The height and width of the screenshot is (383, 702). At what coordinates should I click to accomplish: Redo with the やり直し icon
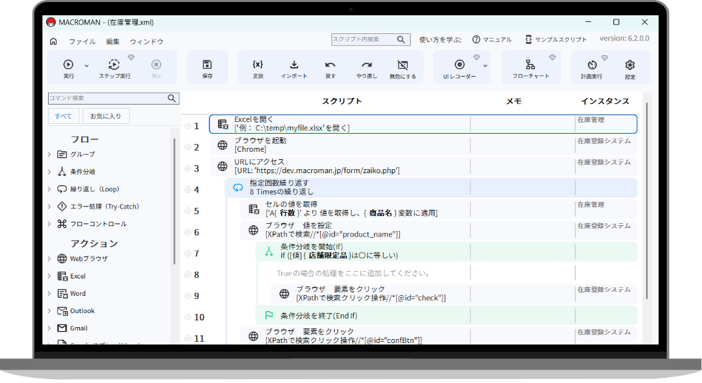367,69
